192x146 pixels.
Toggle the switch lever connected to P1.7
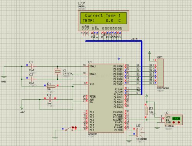tap(68, 128)
